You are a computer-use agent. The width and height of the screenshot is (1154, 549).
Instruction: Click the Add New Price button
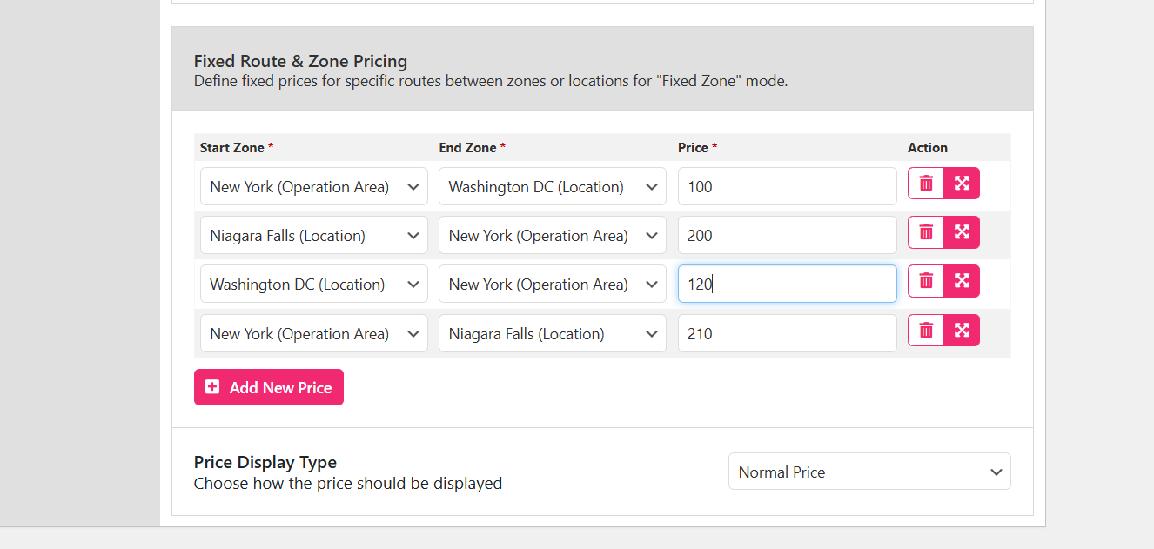pyautogui.click(x=268, y=387)
